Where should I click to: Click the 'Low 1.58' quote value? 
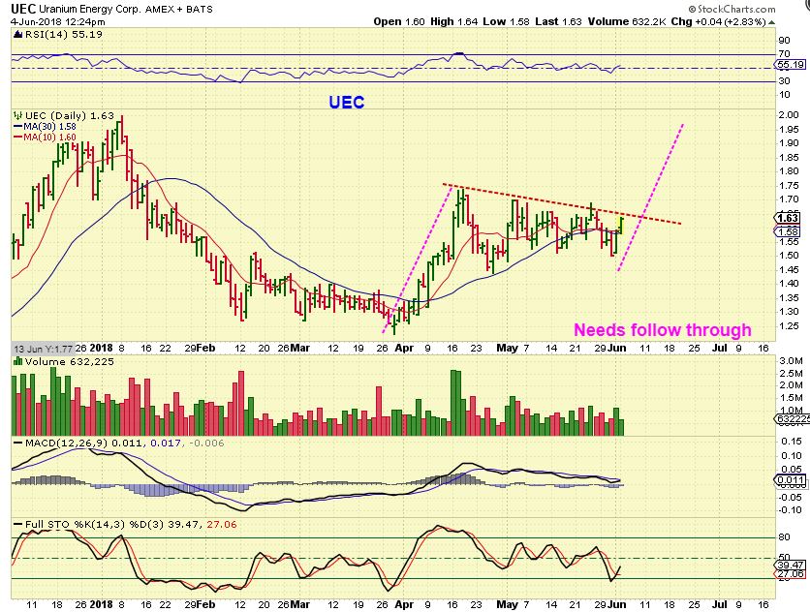[x=507, y=21]
